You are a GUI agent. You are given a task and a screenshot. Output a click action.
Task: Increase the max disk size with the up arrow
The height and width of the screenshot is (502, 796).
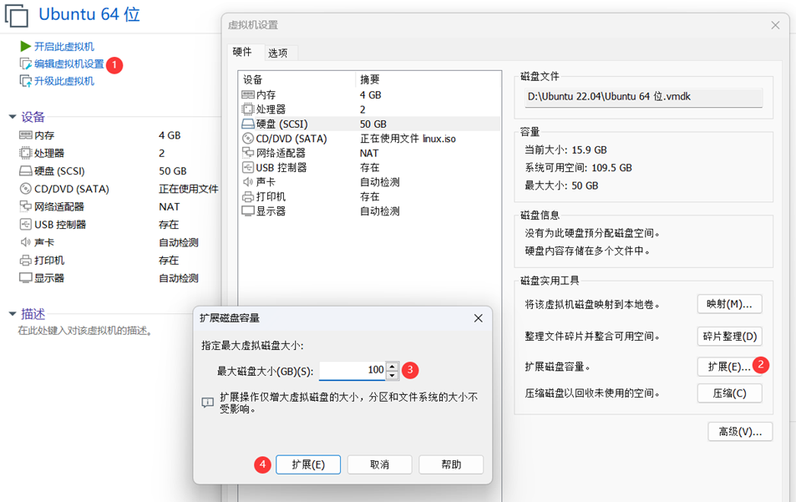coord(392,366)
